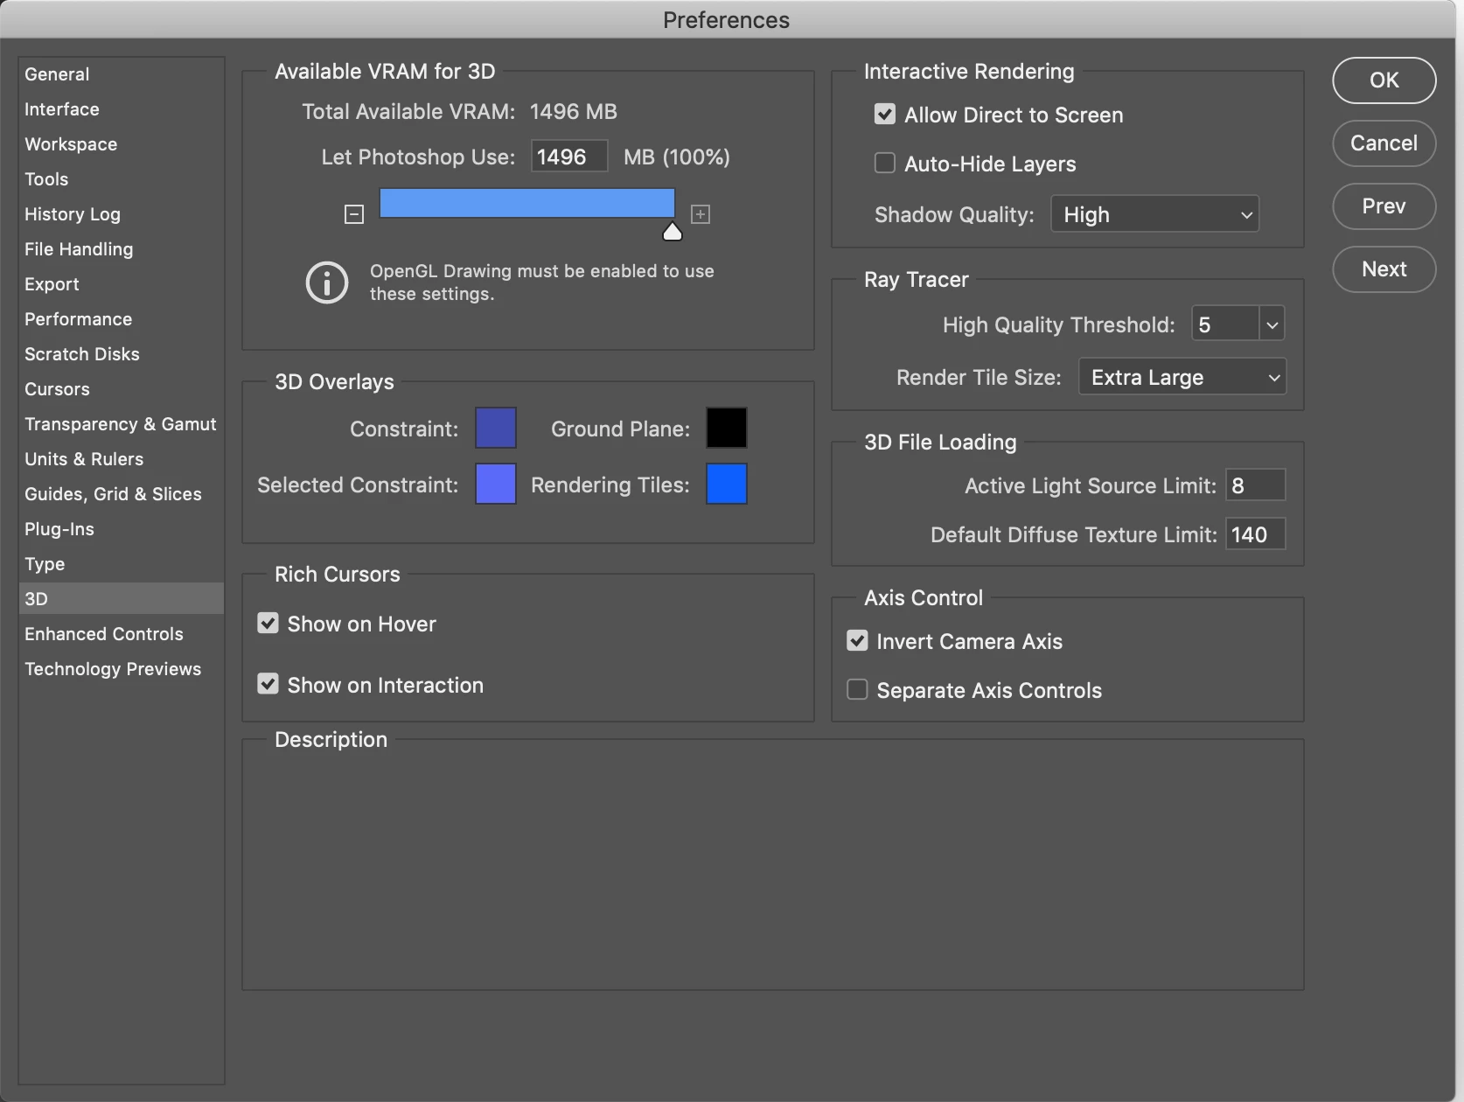Click the 'OpenGL Drawing must be enabled' note
The image size is (1464, 1102).
point(542,282)
